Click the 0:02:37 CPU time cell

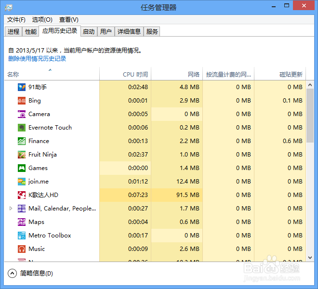pyautogui.click(x=125, y=155)
